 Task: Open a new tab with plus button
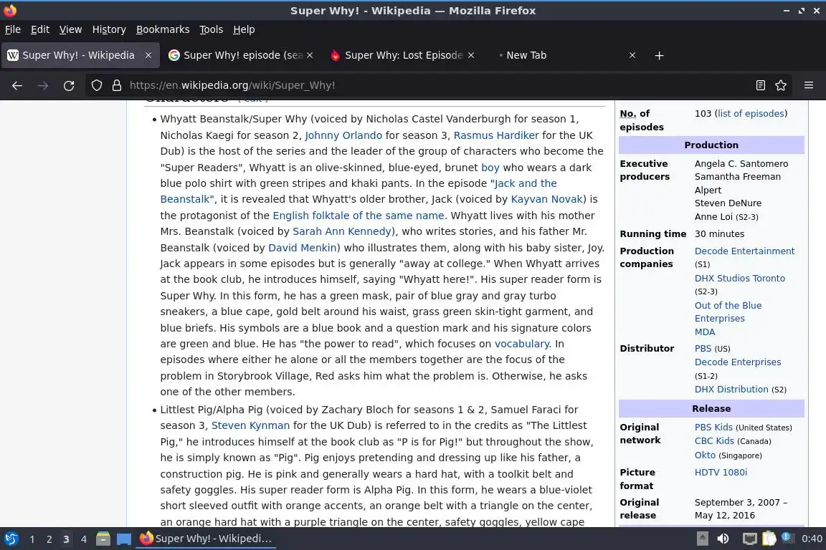tap(659, 55)
